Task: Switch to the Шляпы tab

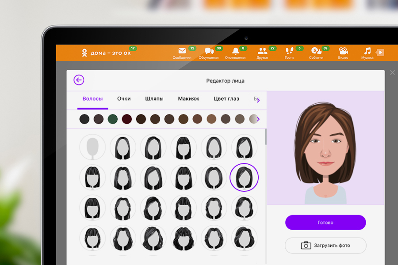Action: tap(154, 98)
